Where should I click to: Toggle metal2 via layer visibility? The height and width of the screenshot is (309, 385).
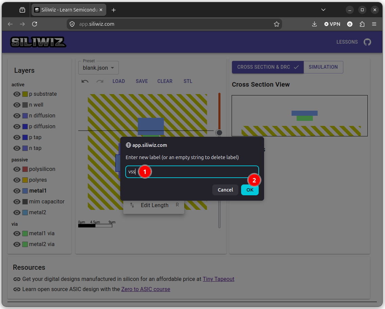pyautogui.click(x=17, y=244)
